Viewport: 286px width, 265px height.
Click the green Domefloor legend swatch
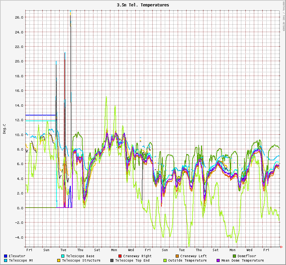234,256
